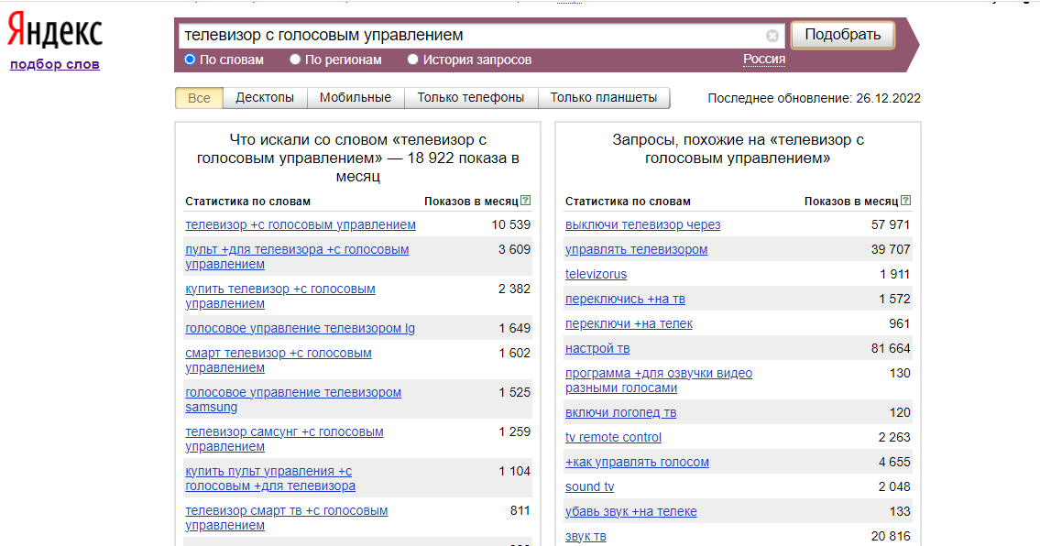Select the 'Все' devices tab
The image size is (1040, 546).
click(199, 98)
